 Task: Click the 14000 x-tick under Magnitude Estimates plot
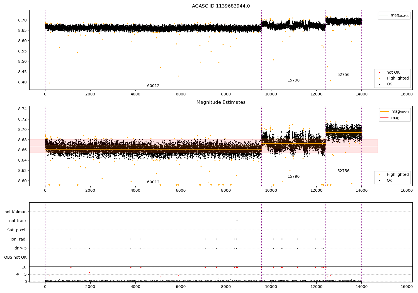(361, 191)
